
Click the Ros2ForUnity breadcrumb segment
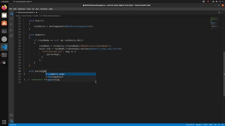27,16
